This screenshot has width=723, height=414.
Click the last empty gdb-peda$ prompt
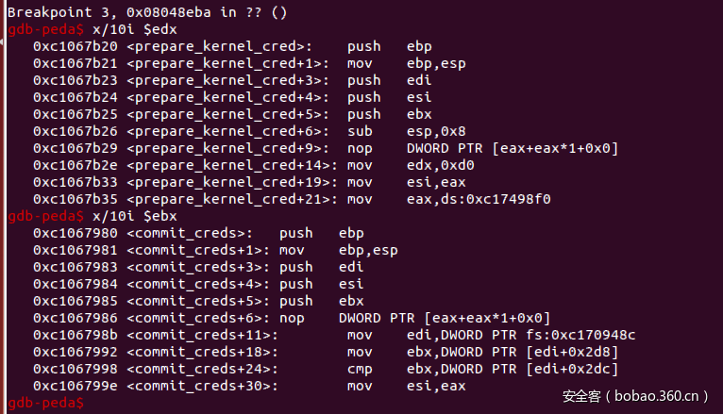(45, 403)
